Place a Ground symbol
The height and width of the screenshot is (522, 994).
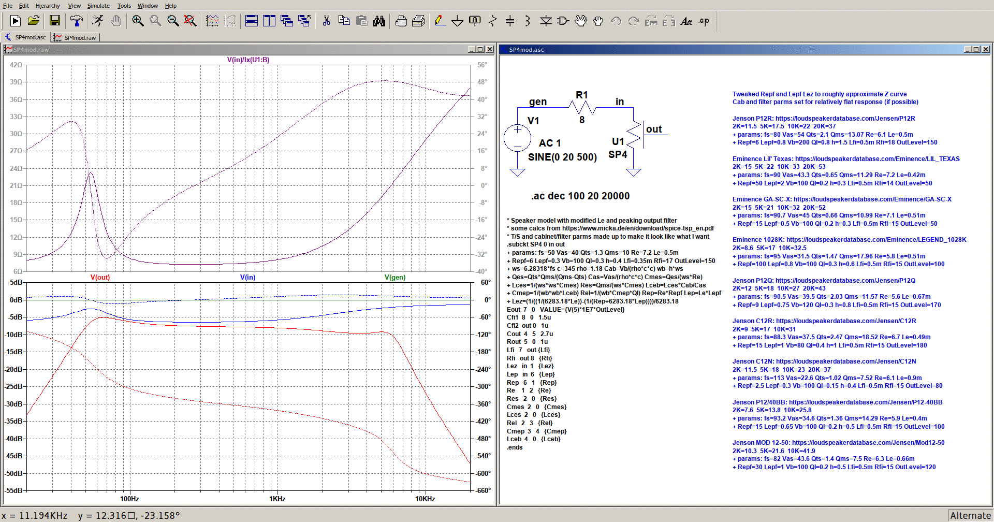(x=457, y=21)
